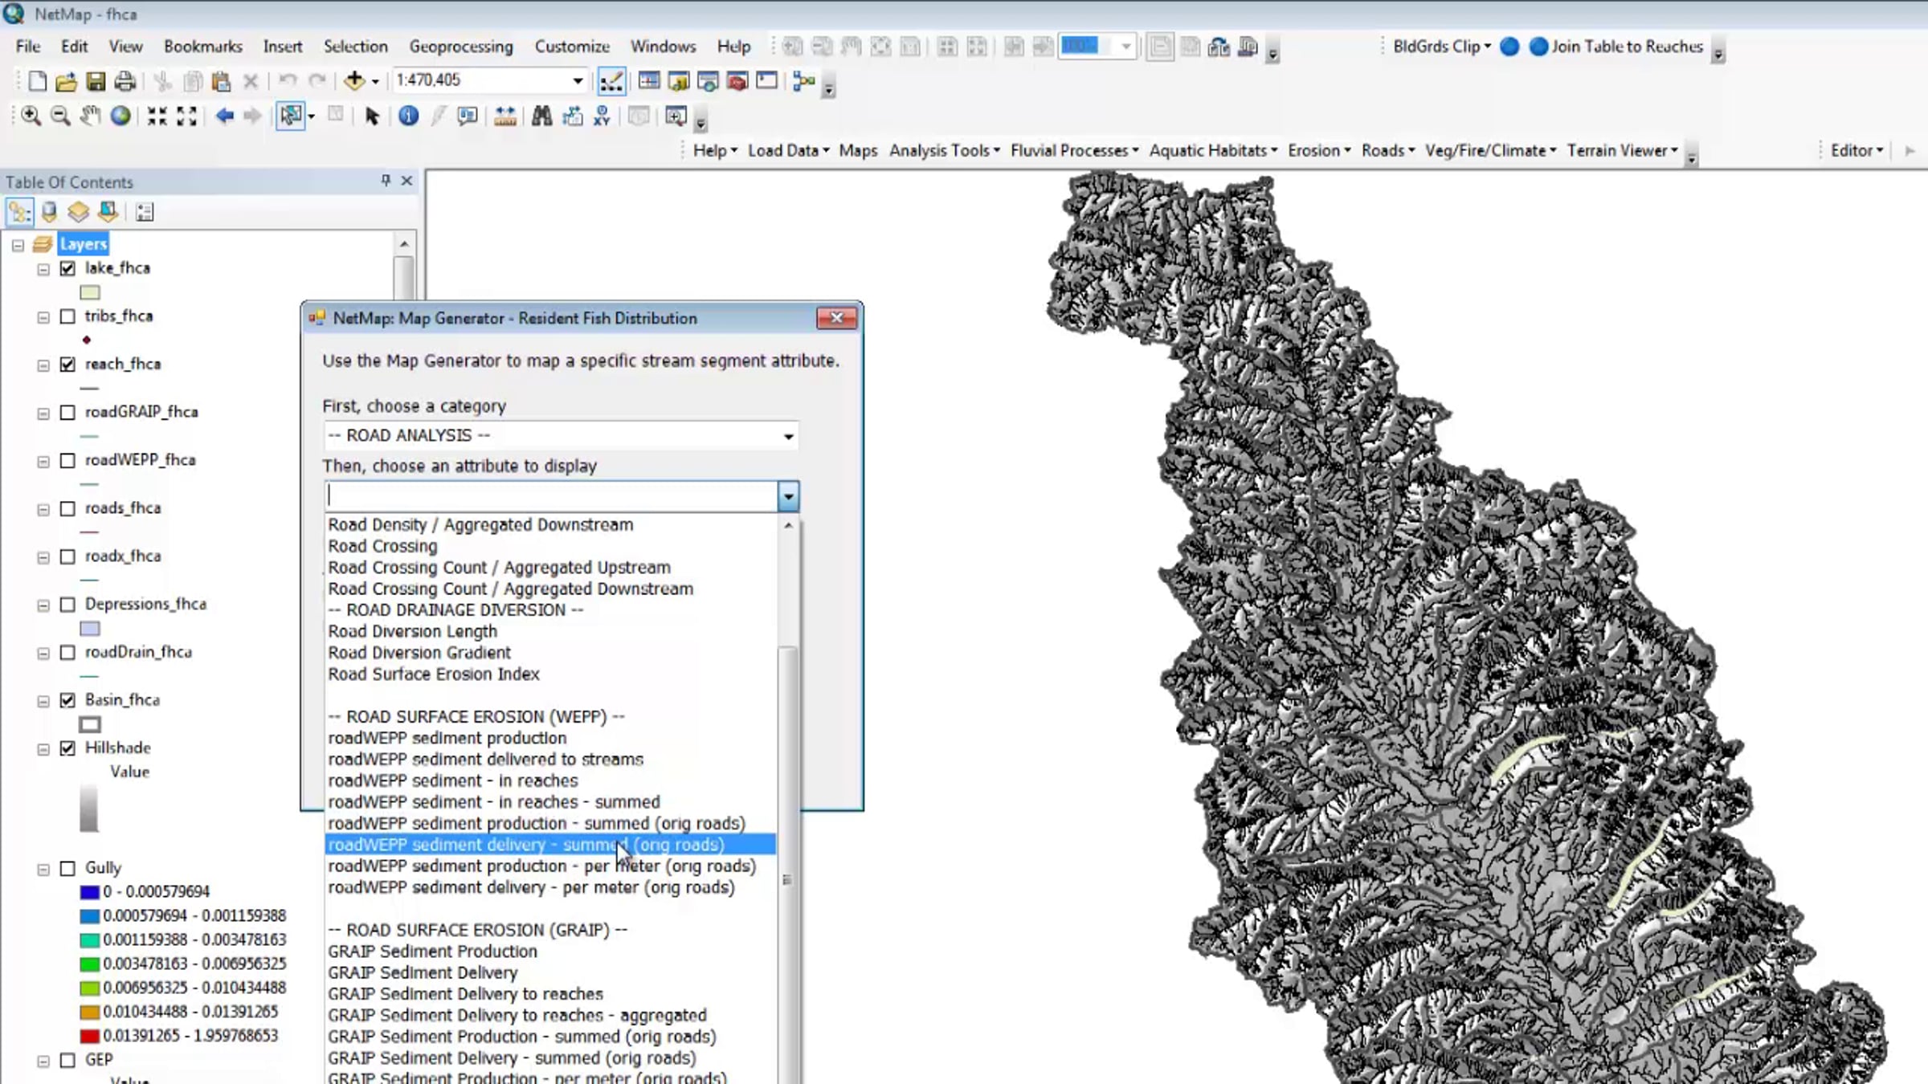Create a new map document

point(37,81)
